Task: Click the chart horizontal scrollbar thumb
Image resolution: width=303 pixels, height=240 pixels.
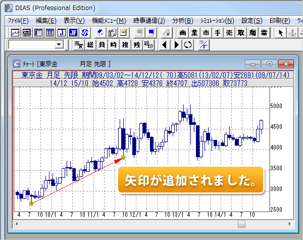Action: pyautogui.click(x=241, y=224)
